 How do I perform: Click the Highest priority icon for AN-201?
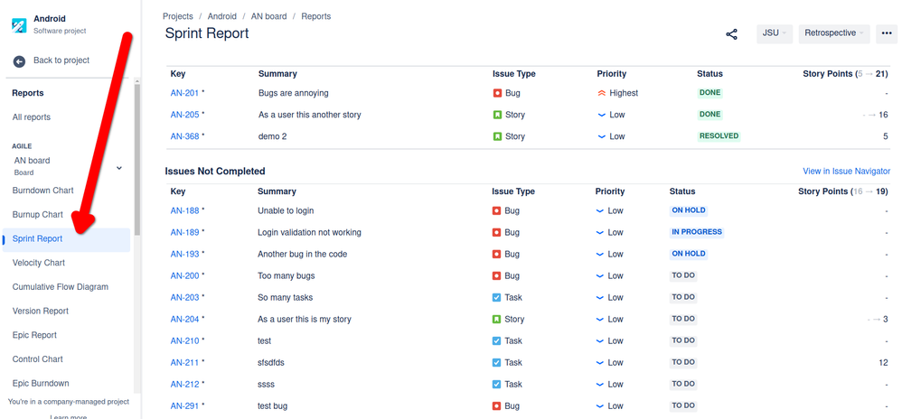602,93
